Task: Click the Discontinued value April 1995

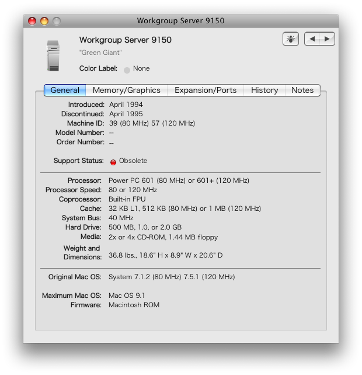Action: [x=126, y=114]
